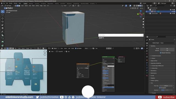Open the Render menu

tap(11, 3)
